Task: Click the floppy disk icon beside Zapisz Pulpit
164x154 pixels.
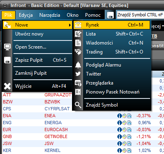Action: (7, 60)
